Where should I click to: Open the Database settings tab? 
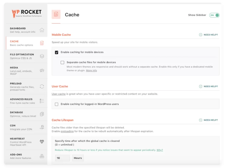coord(27,114)
